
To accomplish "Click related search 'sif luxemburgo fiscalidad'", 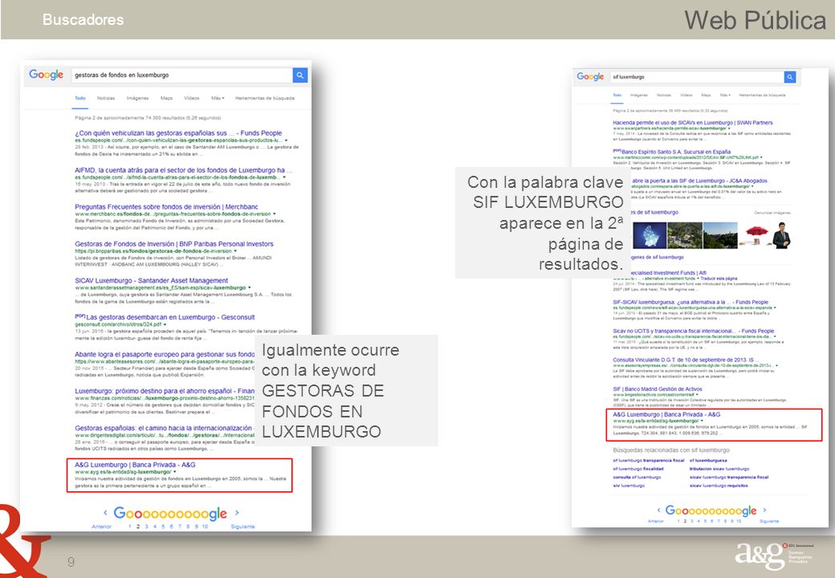I will [638, 469].
